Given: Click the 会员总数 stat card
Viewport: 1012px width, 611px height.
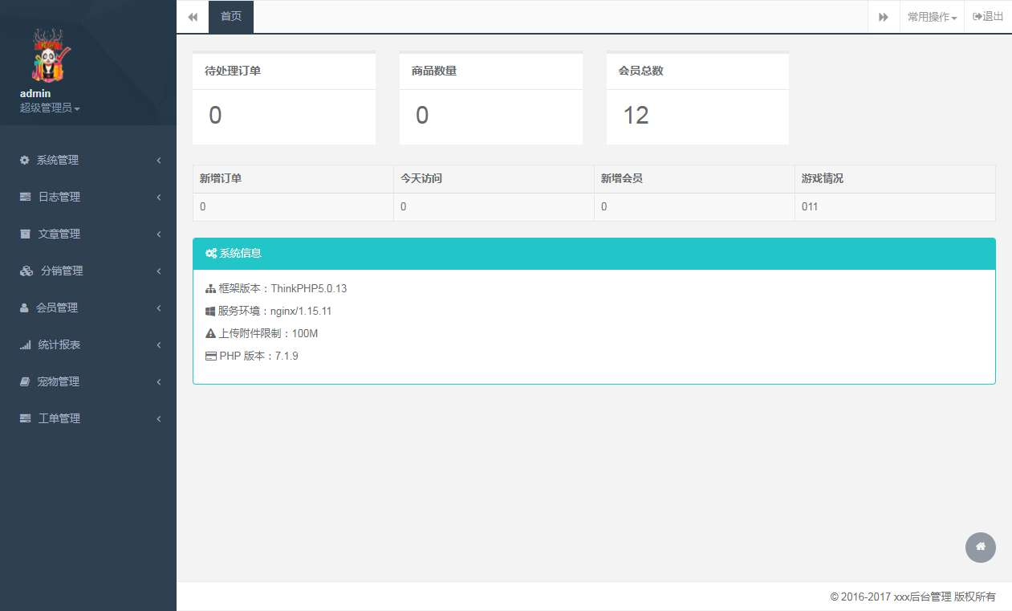Looking at the screenshot, I should click(697, 99).
